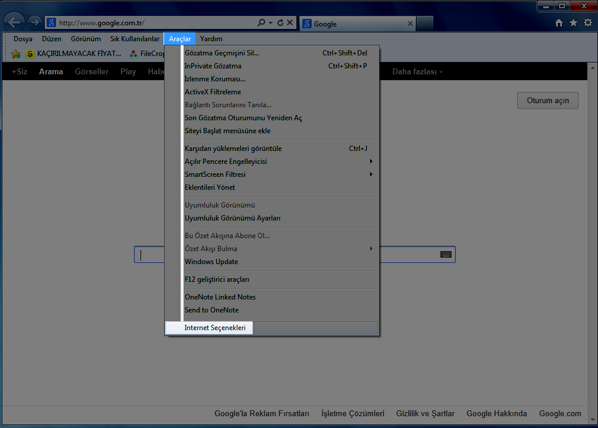Start InPrivate Gözatma

pos(272,66)
